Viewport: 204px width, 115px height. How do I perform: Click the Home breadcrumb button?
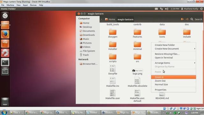tap(110, 19)
